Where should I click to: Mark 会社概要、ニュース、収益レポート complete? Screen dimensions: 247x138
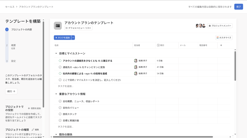coord(60,101)
